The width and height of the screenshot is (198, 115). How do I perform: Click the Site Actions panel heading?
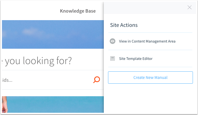tap(124, 25)
